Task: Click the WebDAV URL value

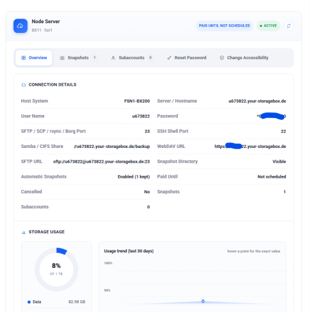Action: point(250,147)
